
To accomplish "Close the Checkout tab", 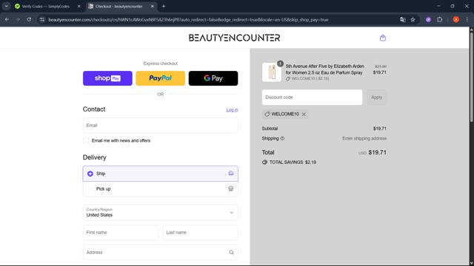I will point(152,7).
